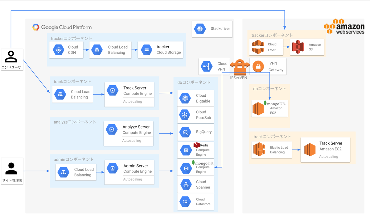Click the GCP mongoDB Compute Engine icon

[x=186, y=168]
